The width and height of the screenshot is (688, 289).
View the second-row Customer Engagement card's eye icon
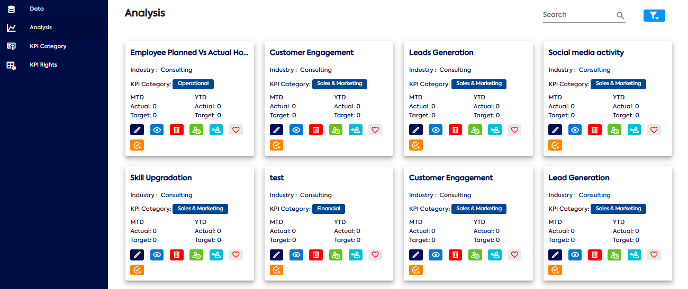(436, 255)
